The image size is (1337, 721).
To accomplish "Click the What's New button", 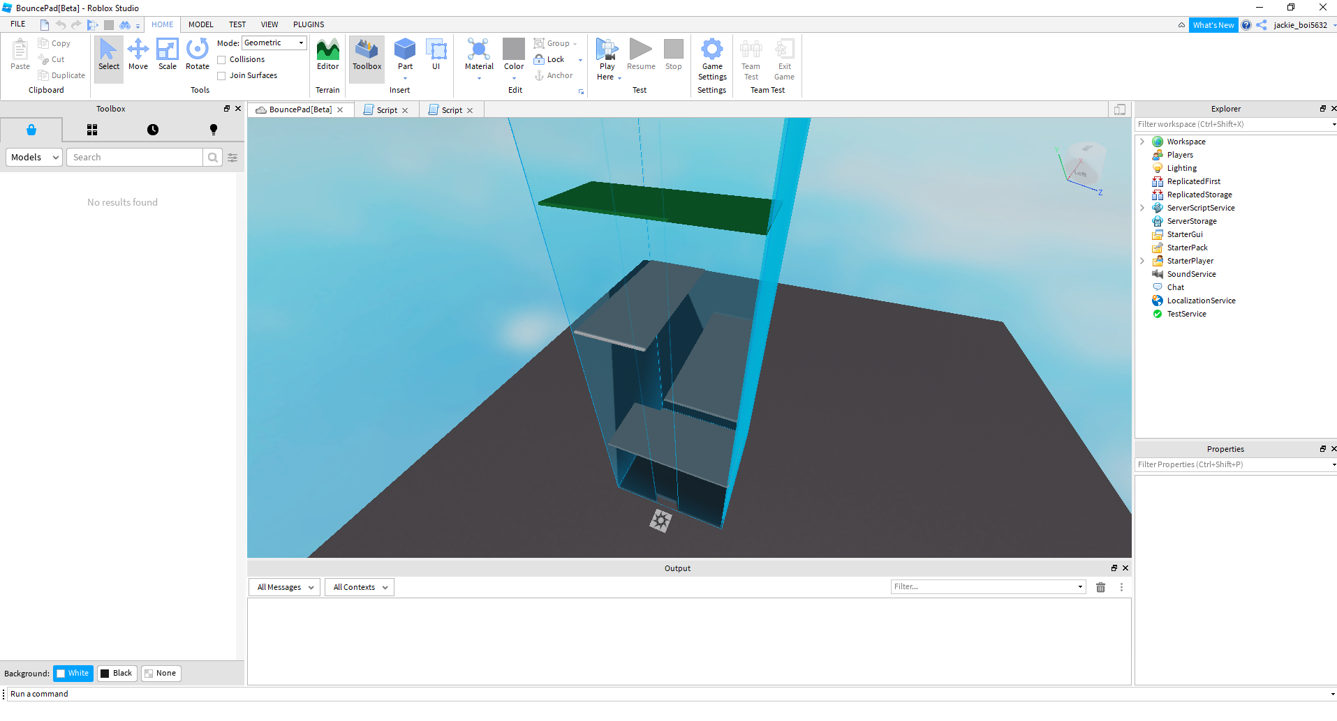I will pos(1213,24).
